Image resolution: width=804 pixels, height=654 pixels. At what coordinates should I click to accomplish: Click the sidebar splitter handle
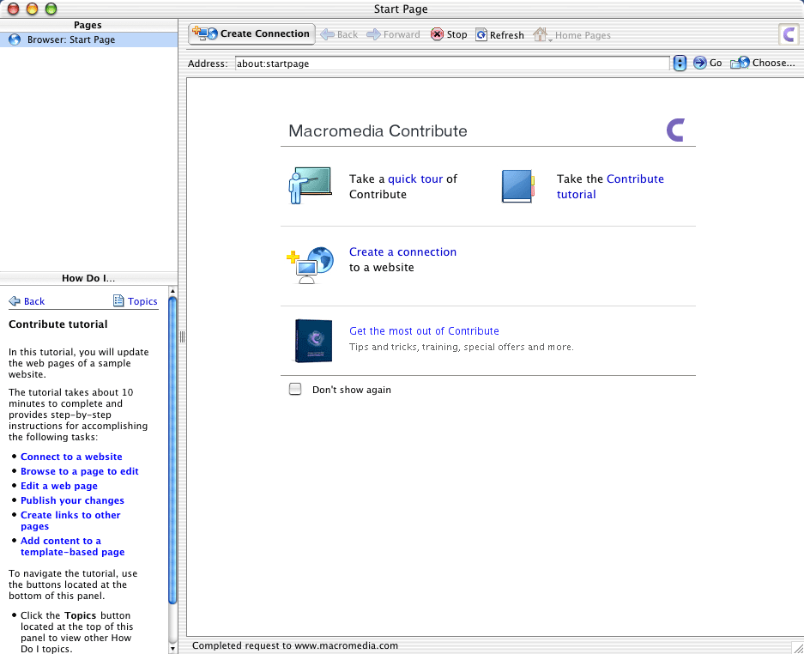(x=182, y=336)
